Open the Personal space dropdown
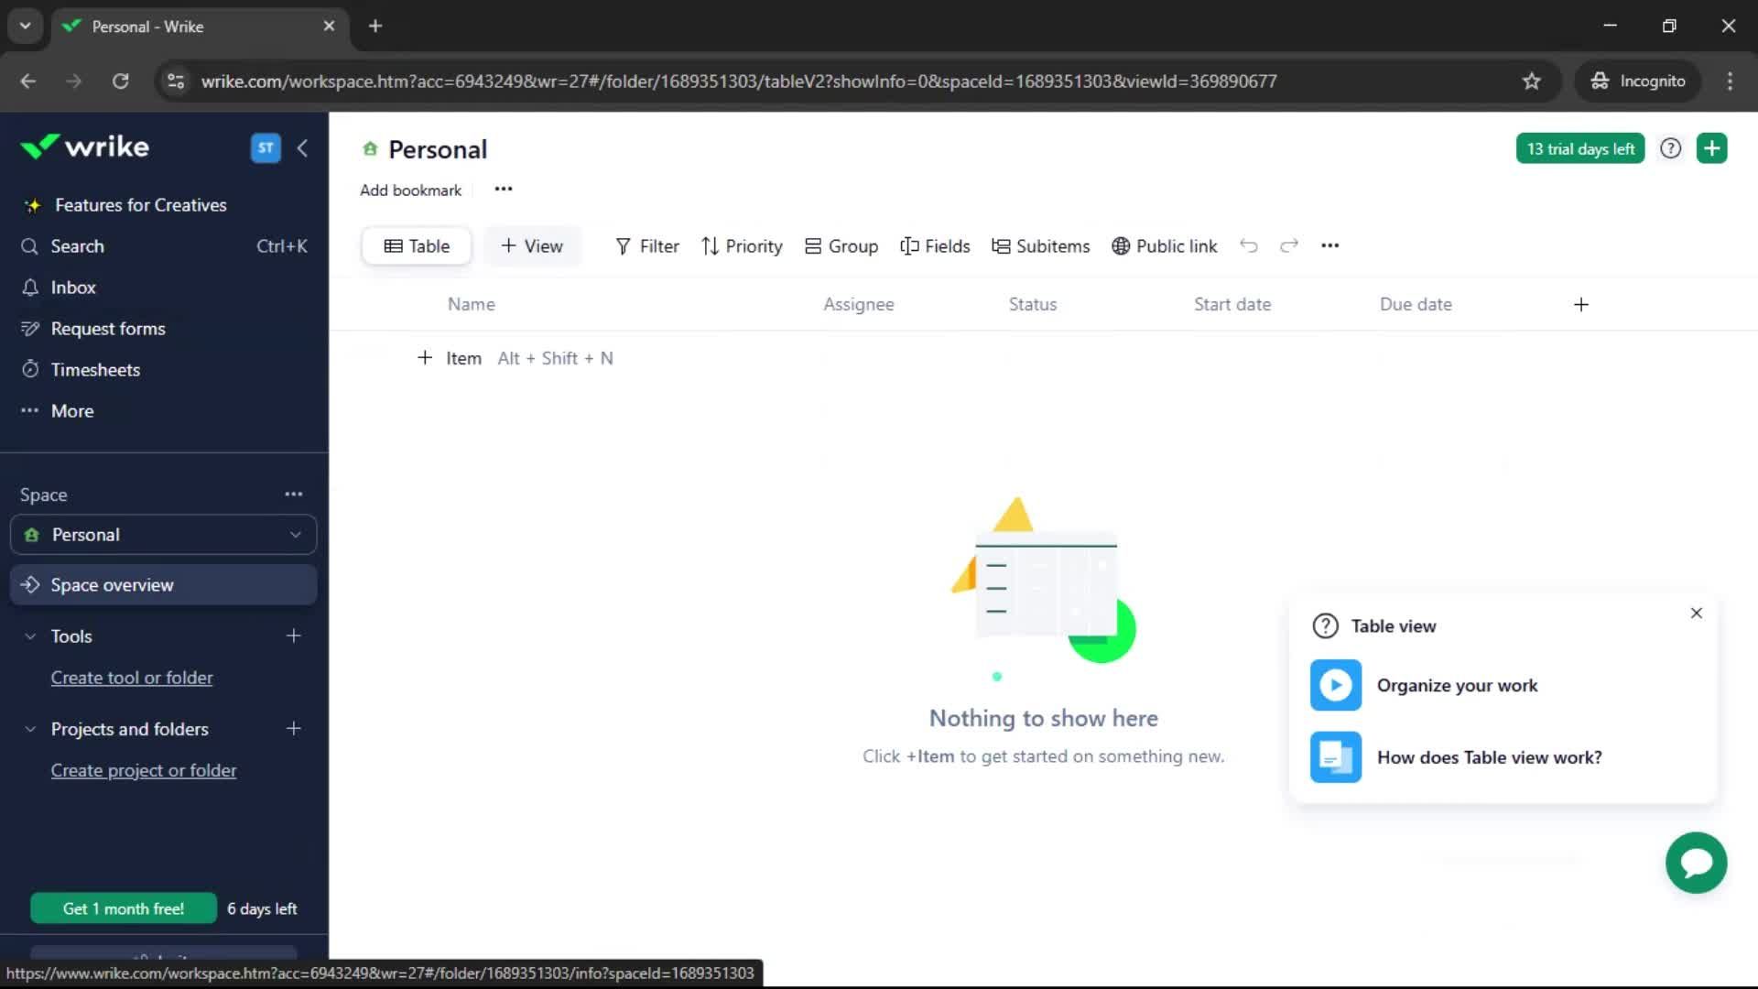The image size is (1758, 989). pyautogui.click(x=164, y=535)
